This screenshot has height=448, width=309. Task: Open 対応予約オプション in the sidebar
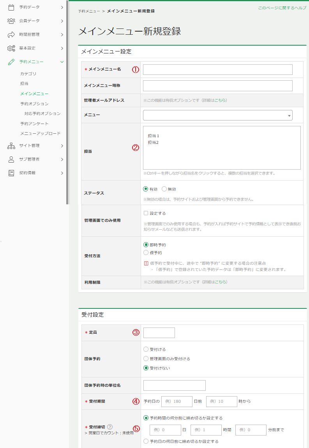click(42, 113)
